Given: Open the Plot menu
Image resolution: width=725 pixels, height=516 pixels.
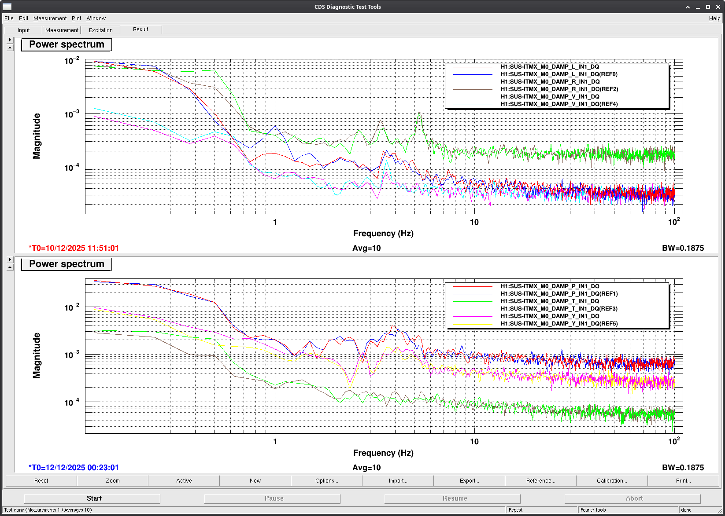Looking at the screenshot, I should click(76, 18).
